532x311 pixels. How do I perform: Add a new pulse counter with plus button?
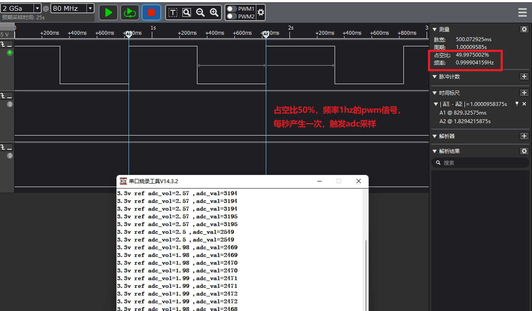click(x=524, y=76)
